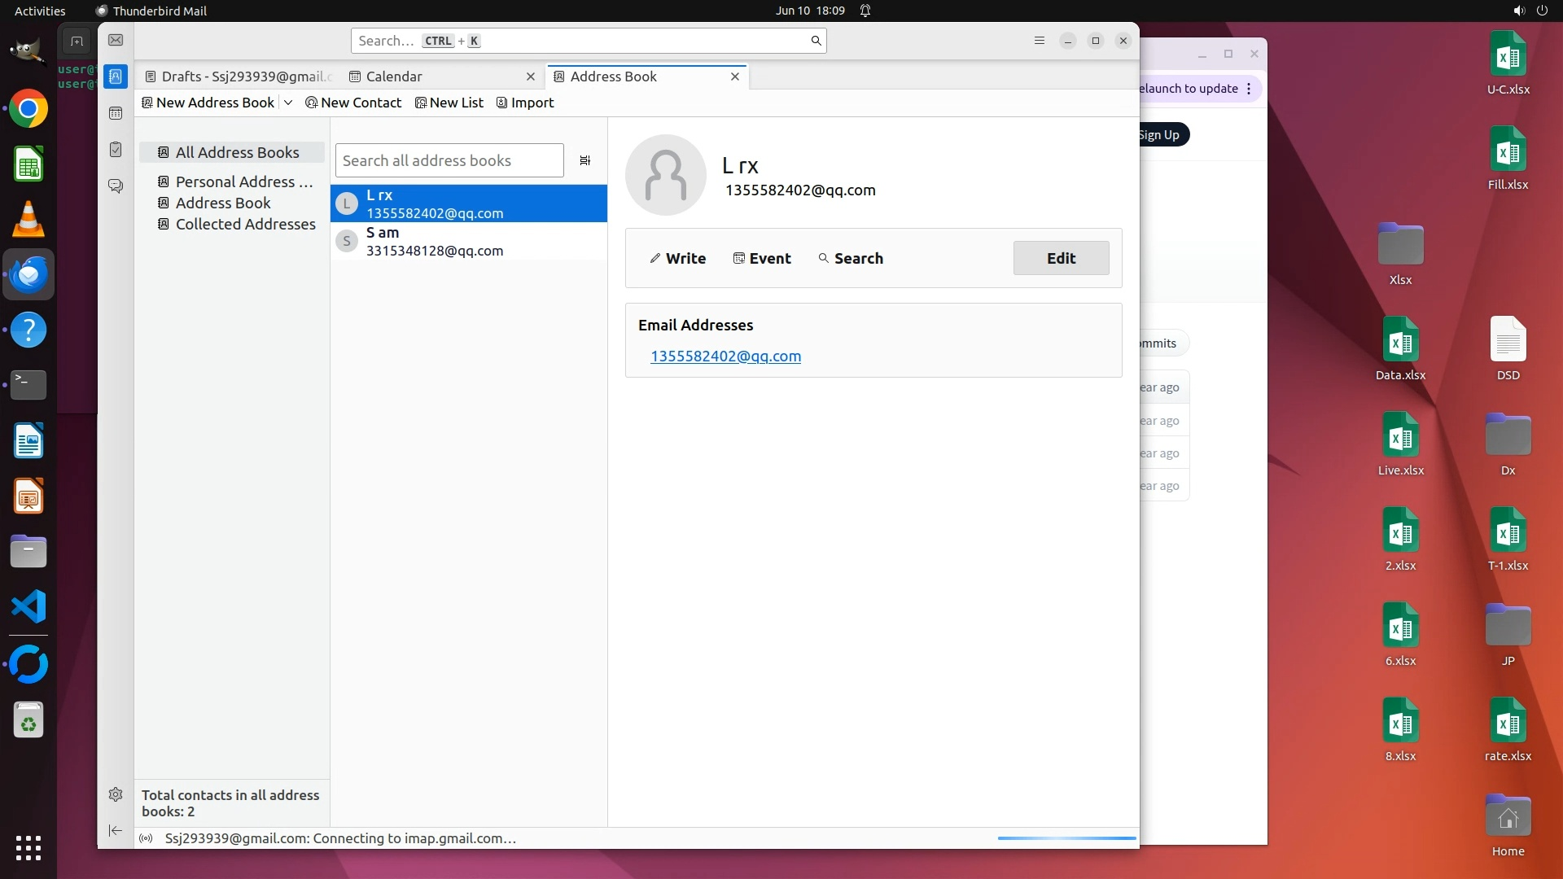Focus the Search all address books field
Screen dimensions: 1563x879
tap(449, 160)
